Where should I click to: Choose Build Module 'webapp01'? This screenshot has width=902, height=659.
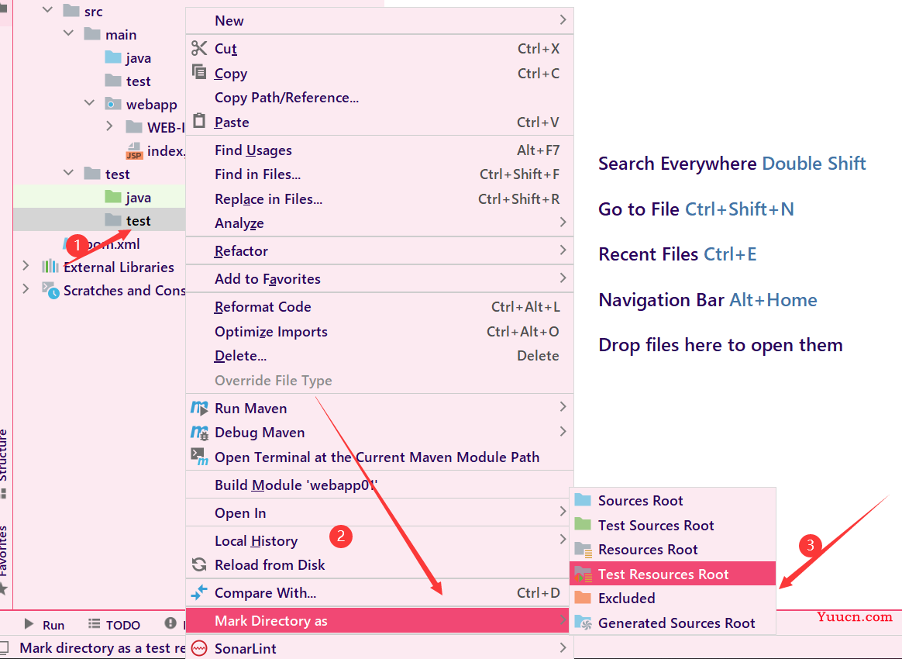coord(380,485)
